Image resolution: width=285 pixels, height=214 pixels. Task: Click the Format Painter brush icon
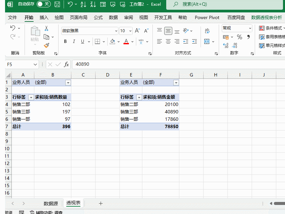[x=46, y=45]
